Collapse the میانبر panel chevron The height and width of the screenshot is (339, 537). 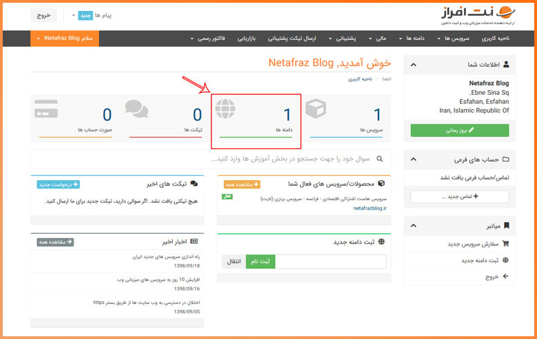pyautogui.click(x=413, y=226)
